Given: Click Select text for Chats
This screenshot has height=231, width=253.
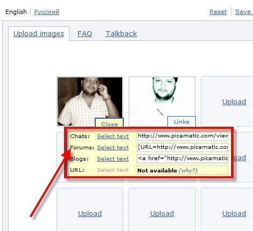Looking at the screenshot, I should 113,136.
